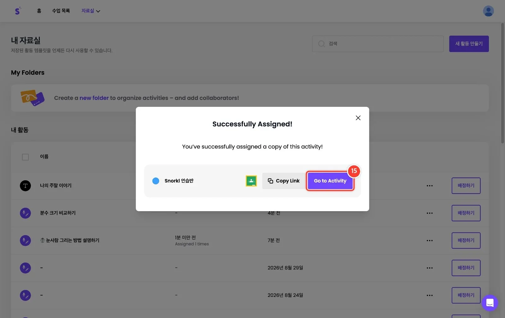Screen dimensions: 505x318
Task: Click the blue Snorkl 연습반 class color dot
Action: pos(156,181)
